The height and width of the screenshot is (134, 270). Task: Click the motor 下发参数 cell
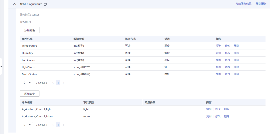pyautogui.click(x=87, y=116)
